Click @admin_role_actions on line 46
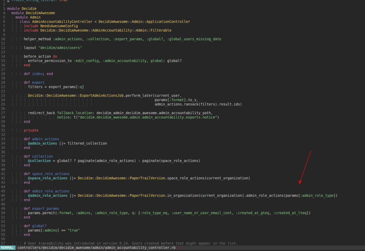This screenshot has height=251, width=365. pyautogui.click(x=48, y=196)
